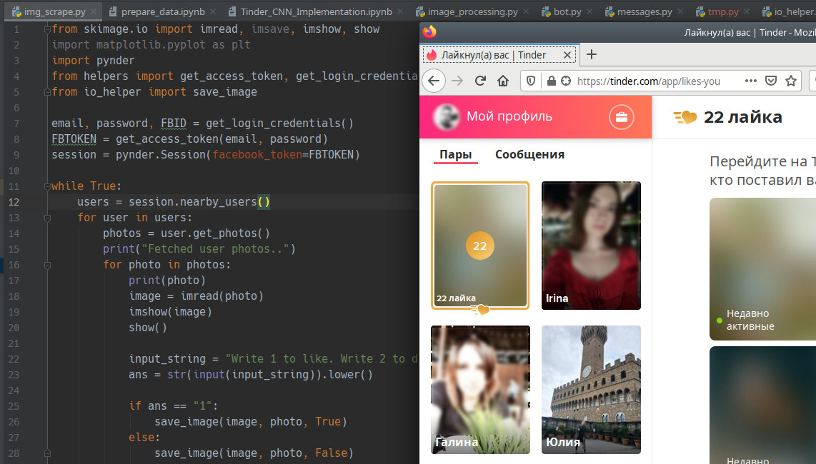Open the briefcase work-mode icon in Tinder

click(x=622, y=116)
